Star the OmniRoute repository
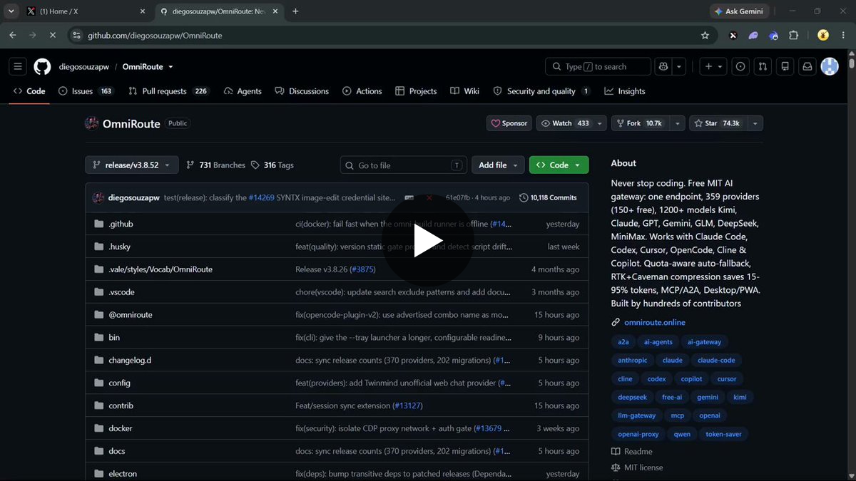Viewport: 856px width, 481px height. pos(717,123)
